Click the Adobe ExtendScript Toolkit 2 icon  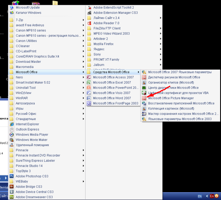(x=89, y=7)
